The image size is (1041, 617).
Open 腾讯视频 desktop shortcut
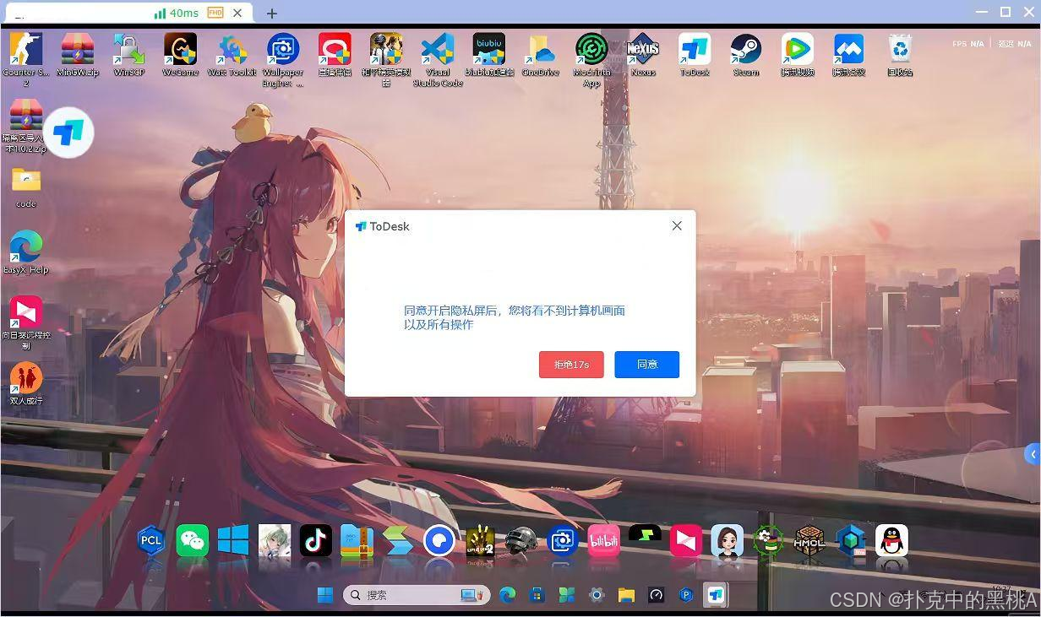[798, 56]
